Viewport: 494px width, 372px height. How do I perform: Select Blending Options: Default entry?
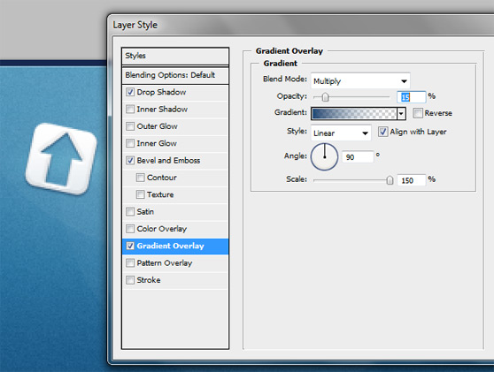click(175, 75)
